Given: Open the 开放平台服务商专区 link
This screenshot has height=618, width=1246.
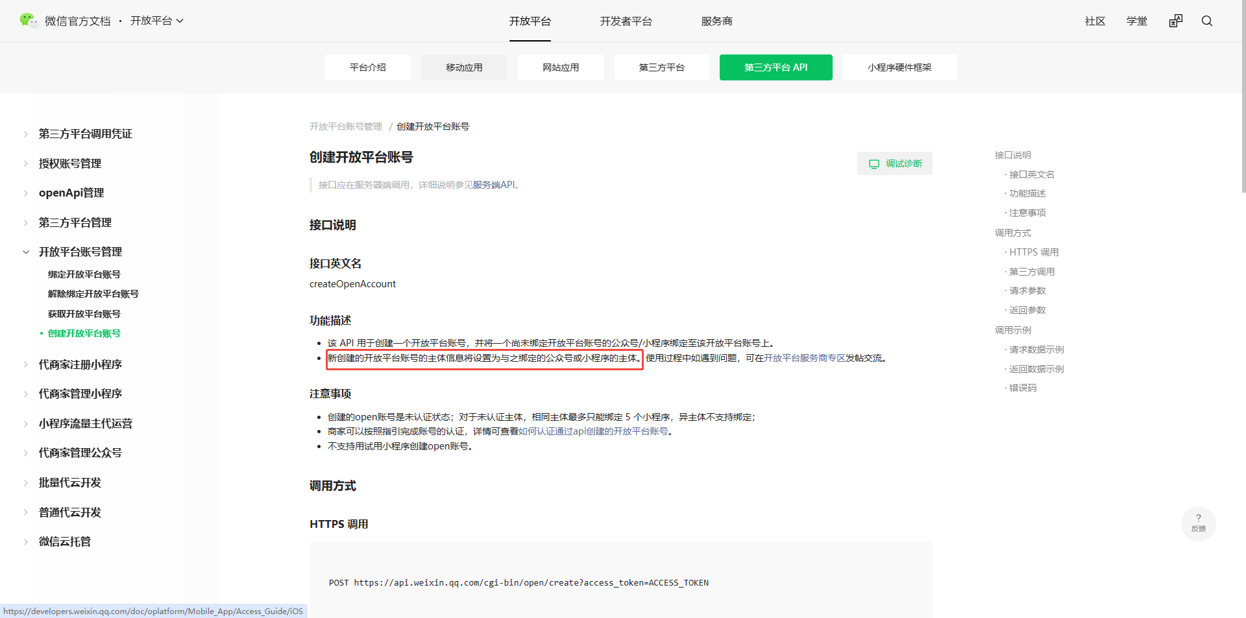Looking at the screenshot, I should (x=805, y=358).
